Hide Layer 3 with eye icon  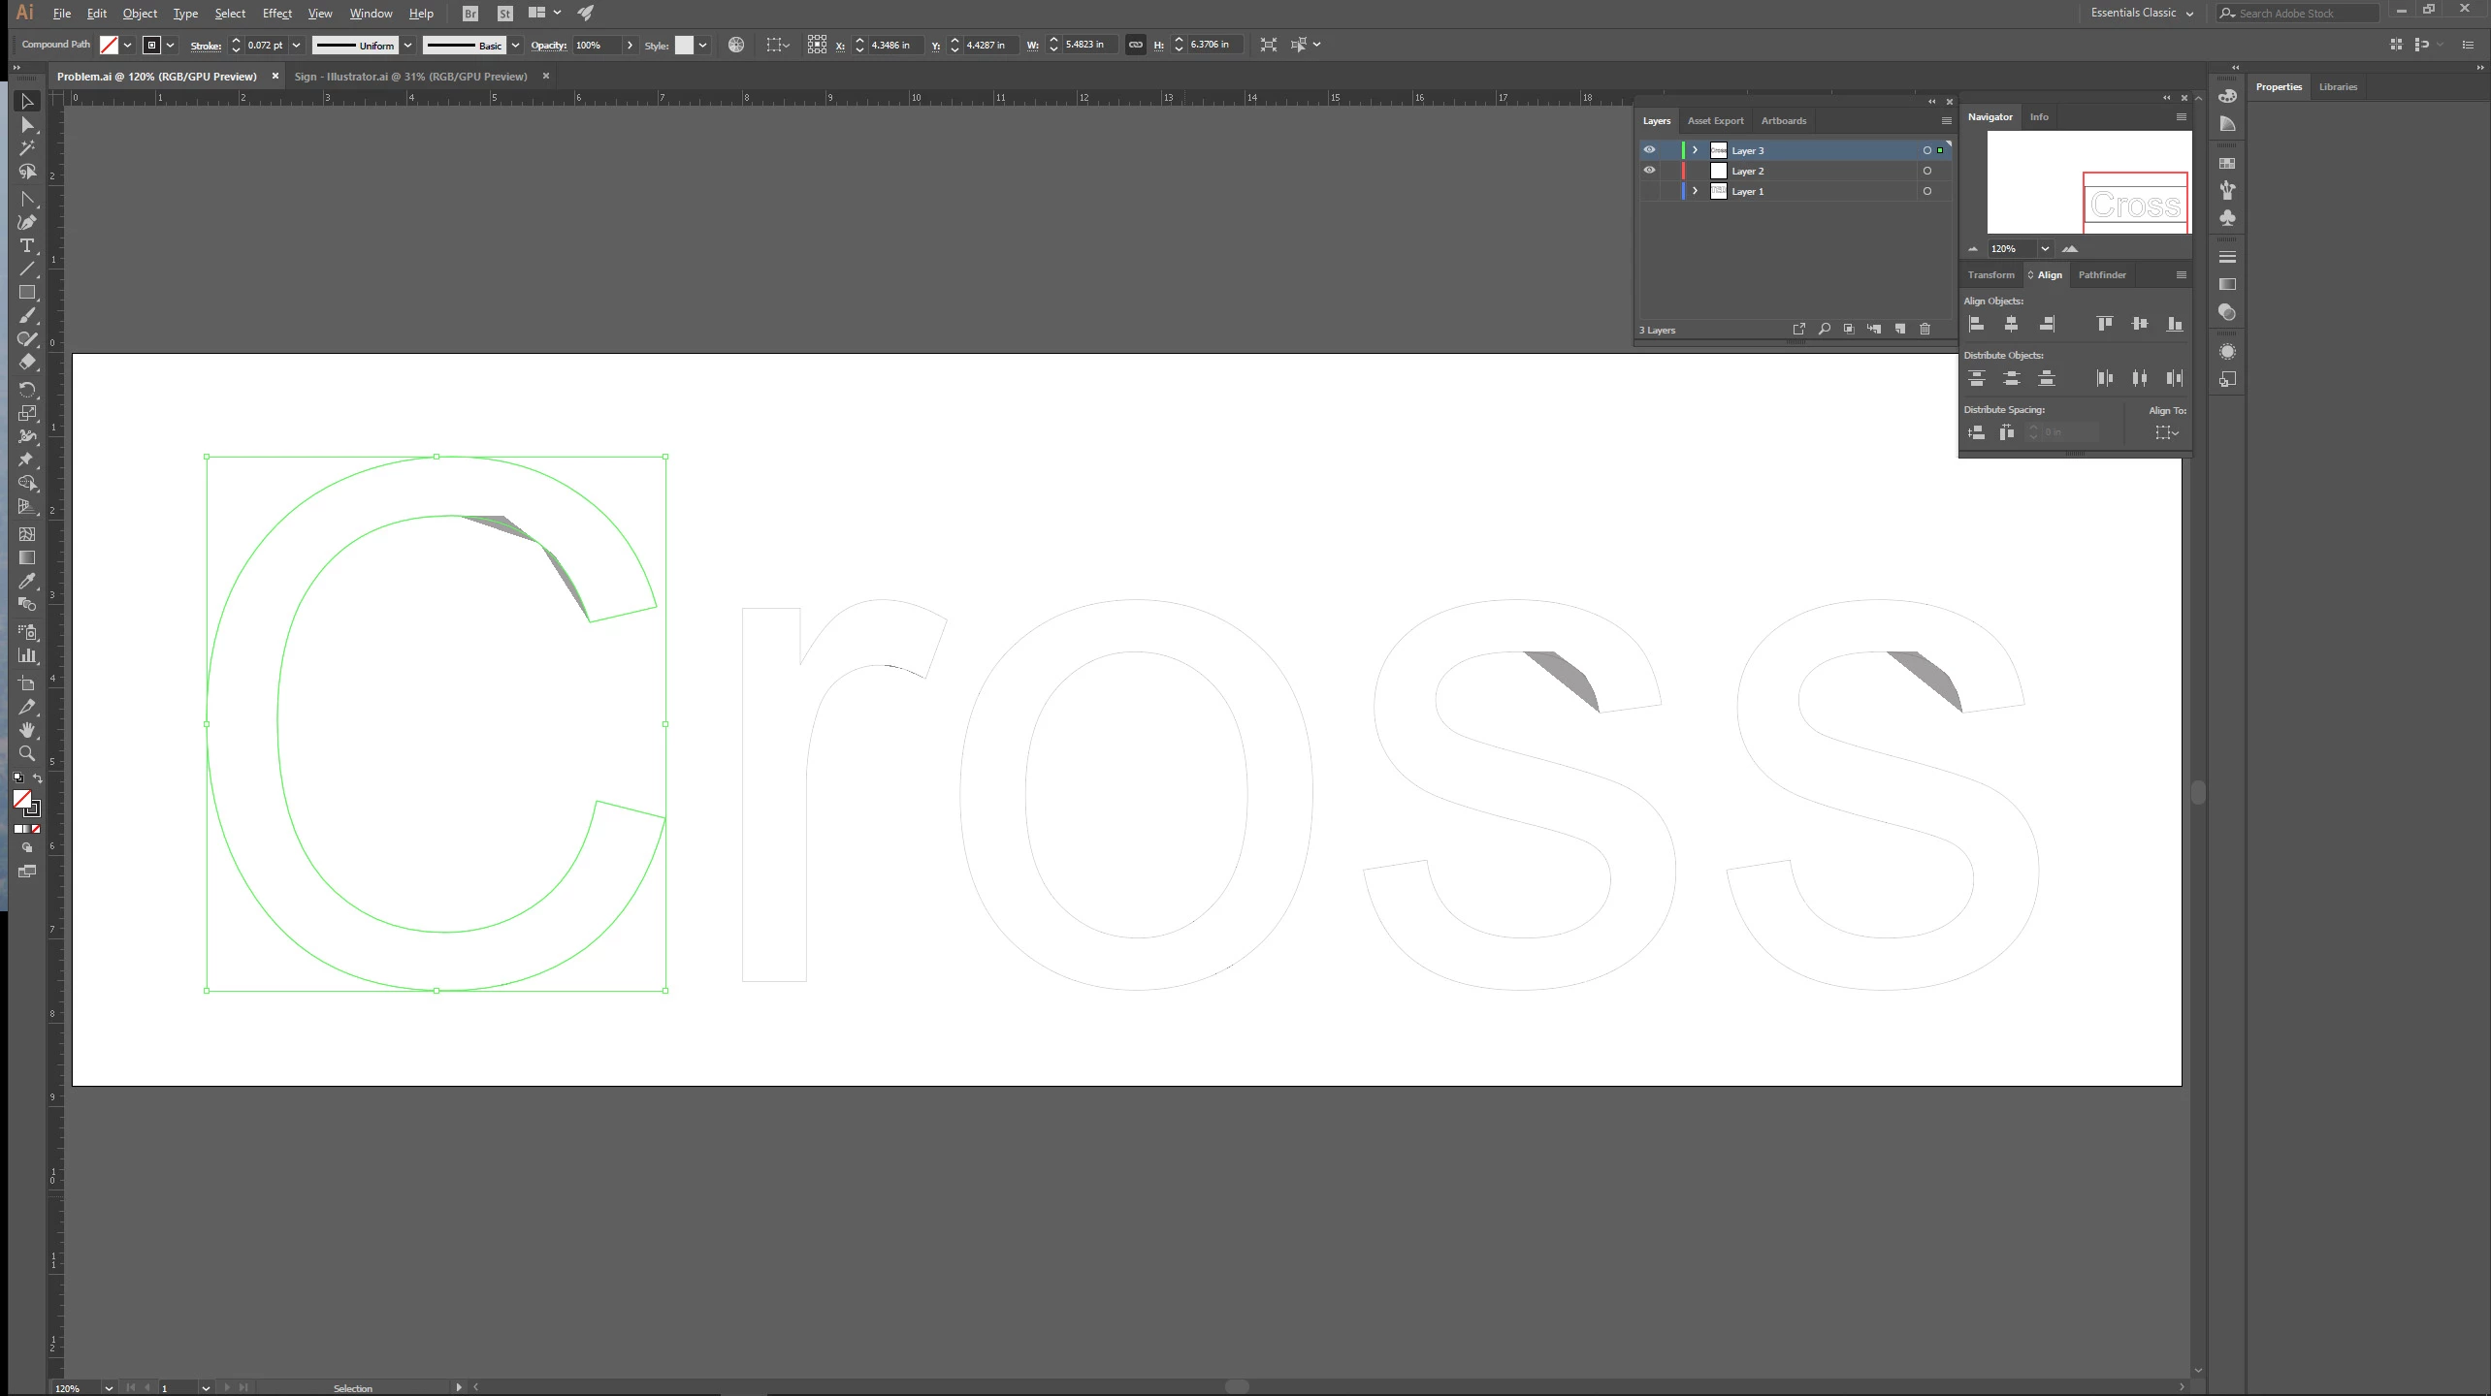click(x=1649, y=150)
